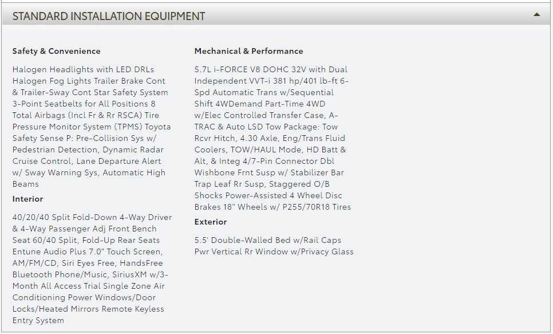The width and height of the screenshot is (553, 334).
Task: Click the Interior heading
Action: tap(27, 199)
